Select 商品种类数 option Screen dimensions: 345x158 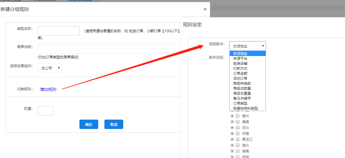tap(248, 83)
